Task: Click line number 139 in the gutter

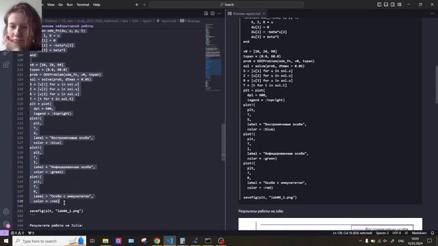Action: tap(20, 201)
